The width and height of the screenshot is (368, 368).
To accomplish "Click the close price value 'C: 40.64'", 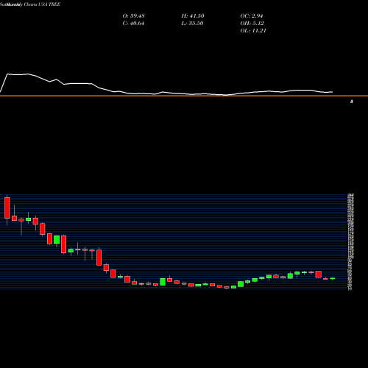I will click(133, 24).
